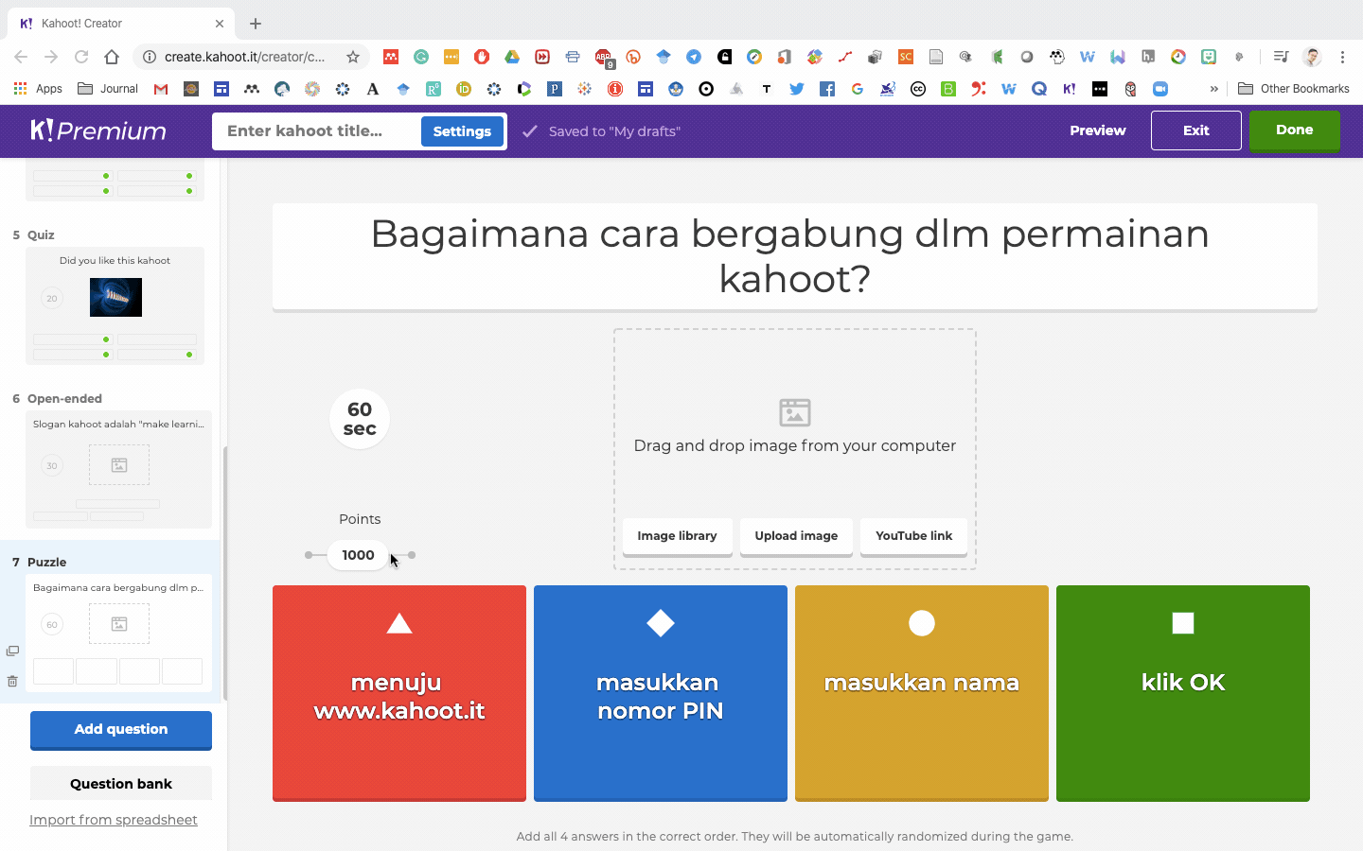Image resolution: width=1363 pixels, height=851 pixels.
Task: Delete the Puzzle question via the trash icon
Action: click(12, 681)
